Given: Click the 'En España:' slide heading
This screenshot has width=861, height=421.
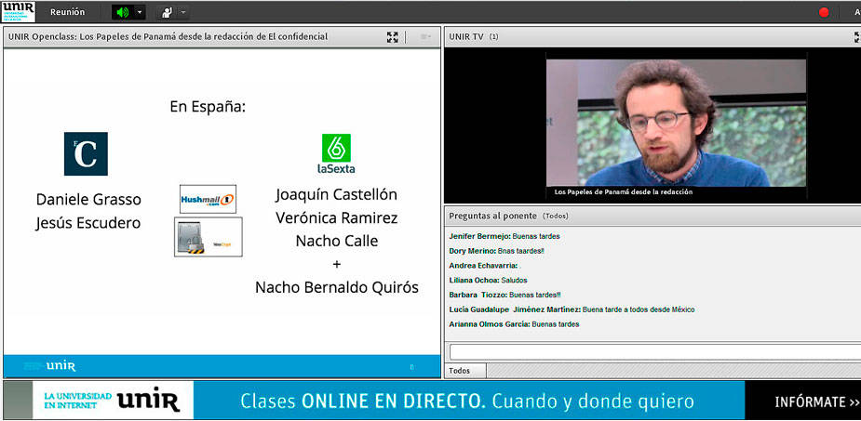Looking at the screenshot, I should point(208,106).
